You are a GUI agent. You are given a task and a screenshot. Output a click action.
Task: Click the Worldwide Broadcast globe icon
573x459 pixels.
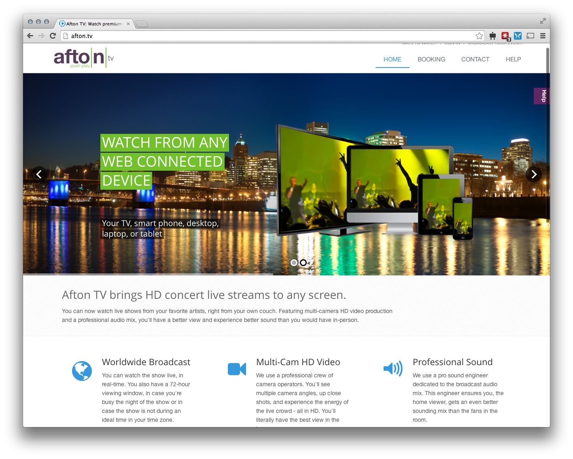82,371
